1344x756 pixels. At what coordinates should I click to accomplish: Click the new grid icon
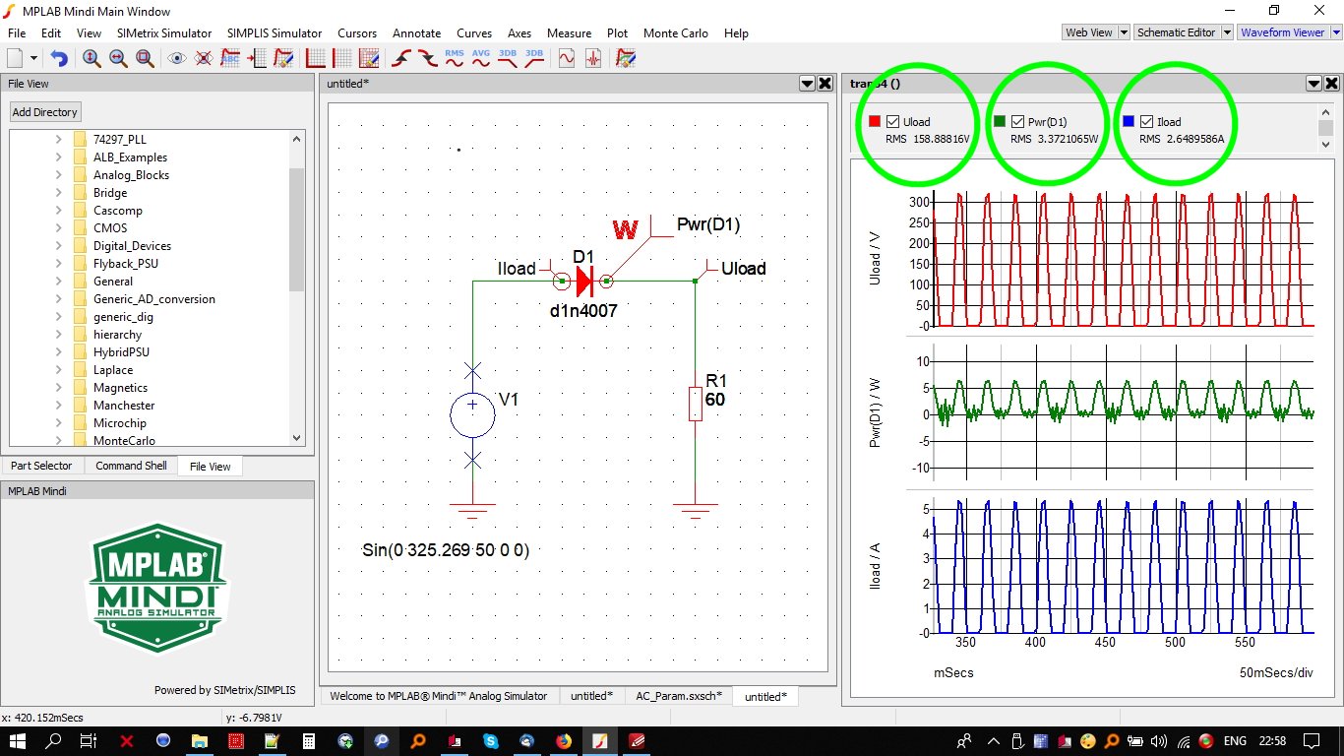[x=342, y=59]
